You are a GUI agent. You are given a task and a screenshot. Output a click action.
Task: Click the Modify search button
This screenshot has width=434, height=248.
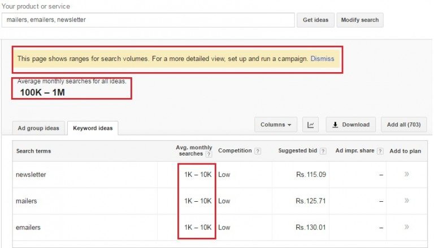pyautogui.click(x=360, y=20)
